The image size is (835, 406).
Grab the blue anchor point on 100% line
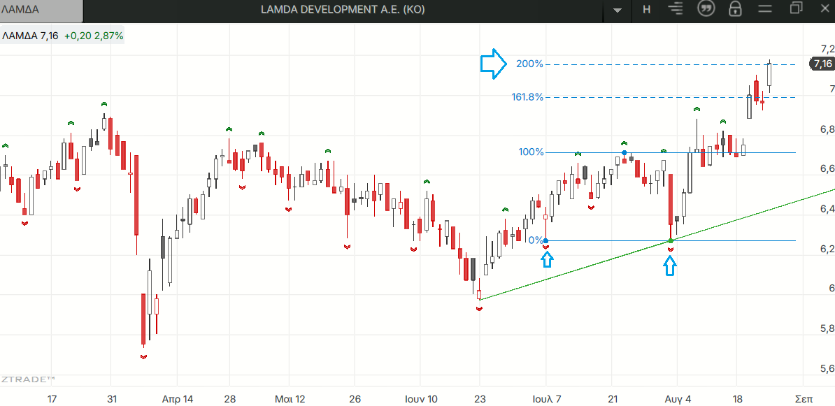(x=624, y=153)
